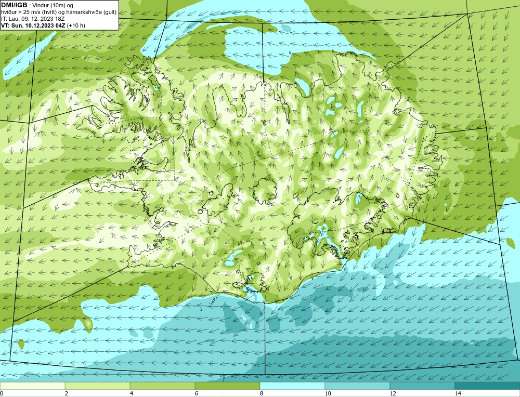Click the 6–8 m/s darker green legend swatch
This screenshot has height=397, width=520.
(x=228, y=386)
